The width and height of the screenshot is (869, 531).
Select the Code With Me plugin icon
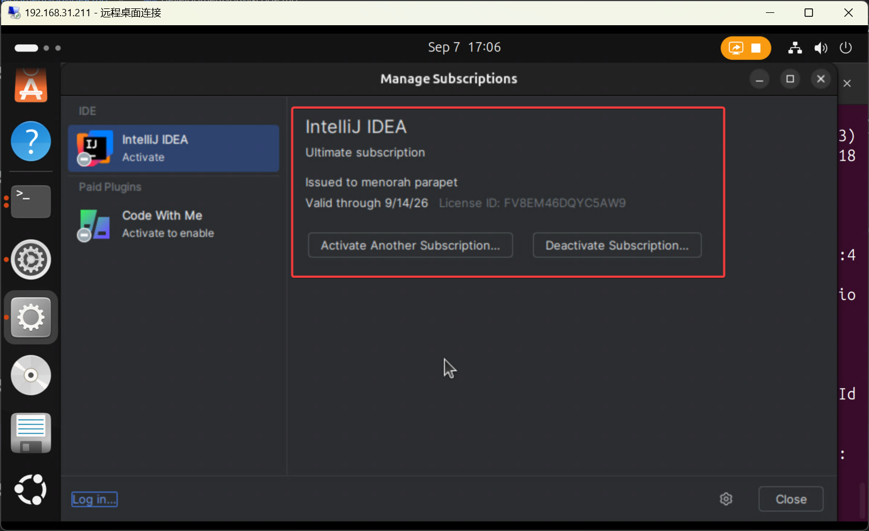94,225
